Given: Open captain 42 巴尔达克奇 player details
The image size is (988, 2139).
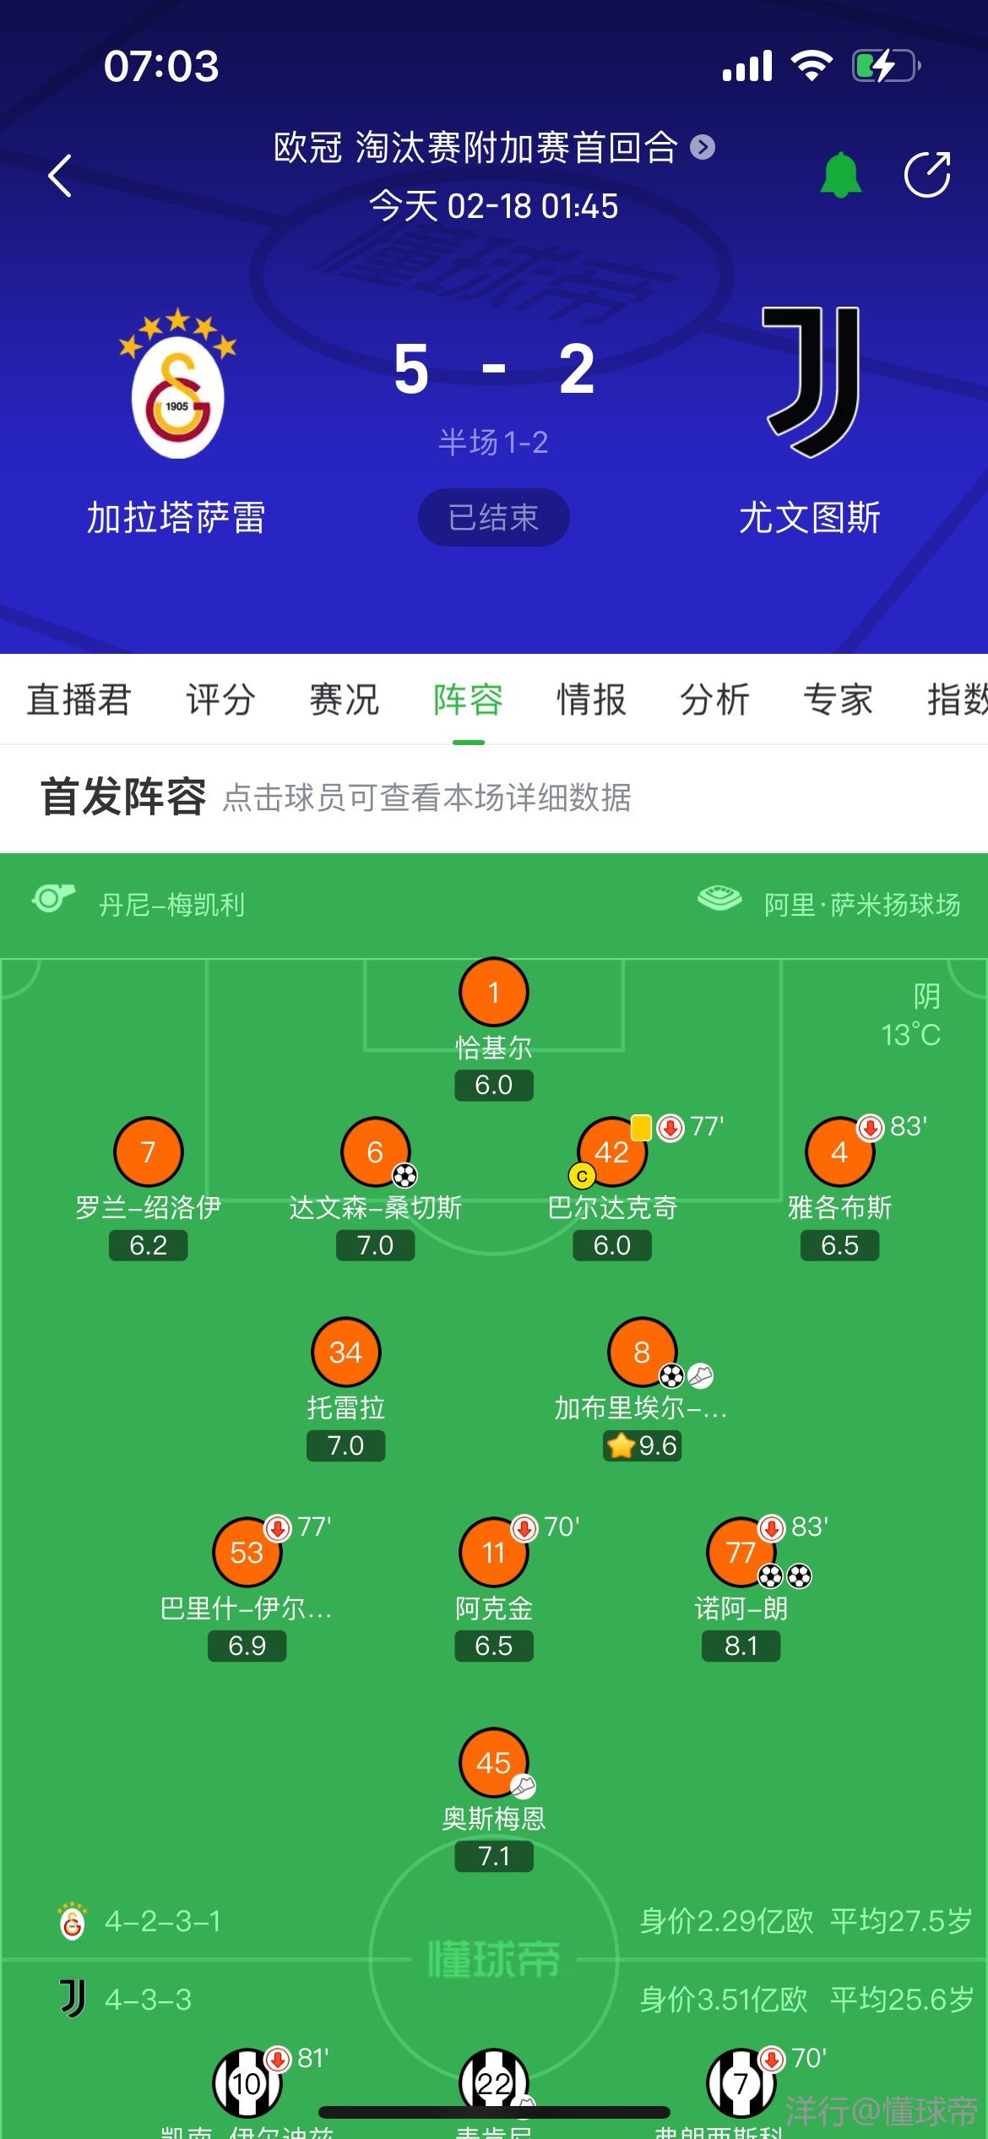Looking at the screenshot, I should 612,1151.
